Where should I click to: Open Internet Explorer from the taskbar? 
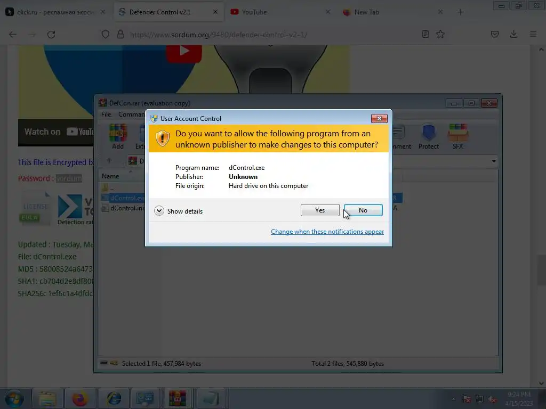(x=114, y=398)
